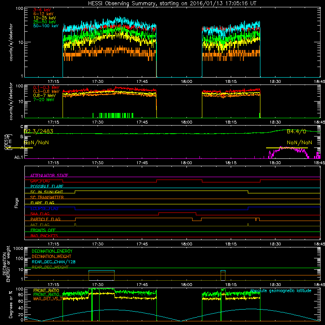This screenshot has height=325, width=325.
Task: Click the ECLIPSE_FLAG label
Action: click(44, 208)
